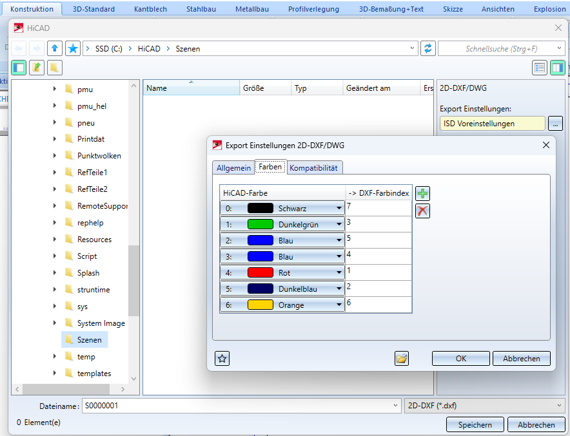The image size is (570, 436).
Task: Toggle the preview side panel
Action: point(557,68)
